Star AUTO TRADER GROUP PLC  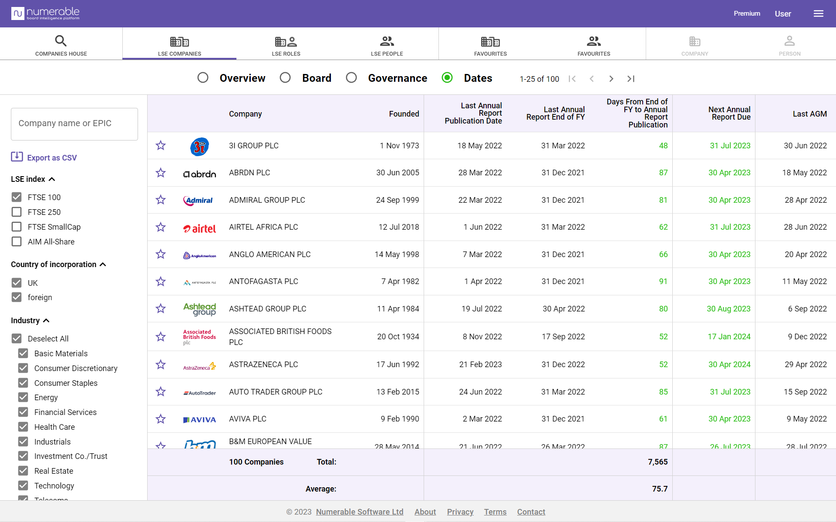(161, 391)
